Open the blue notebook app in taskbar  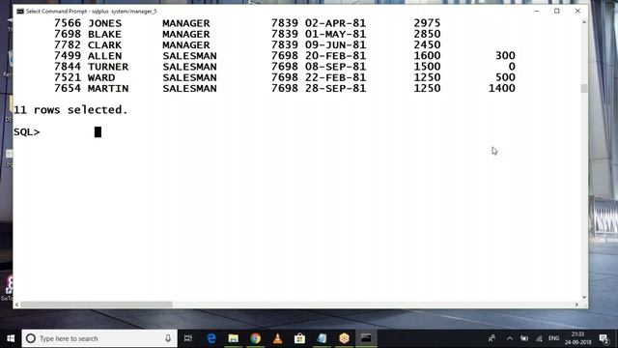point(322,338)
